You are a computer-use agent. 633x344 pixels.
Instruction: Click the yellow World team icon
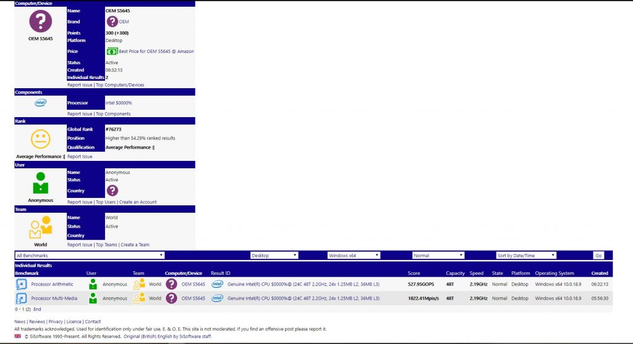(40, 227)
